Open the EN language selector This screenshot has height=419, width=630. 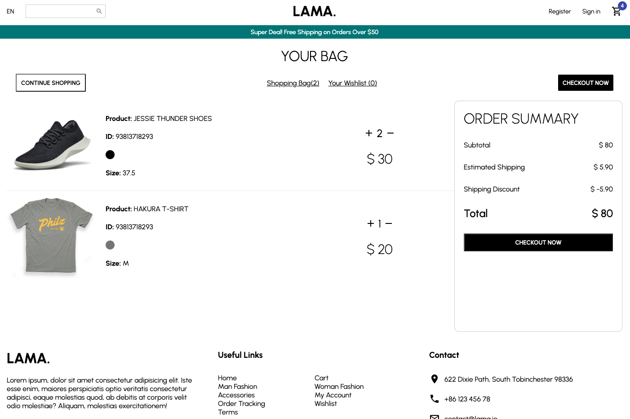click(x=10, y=11)
